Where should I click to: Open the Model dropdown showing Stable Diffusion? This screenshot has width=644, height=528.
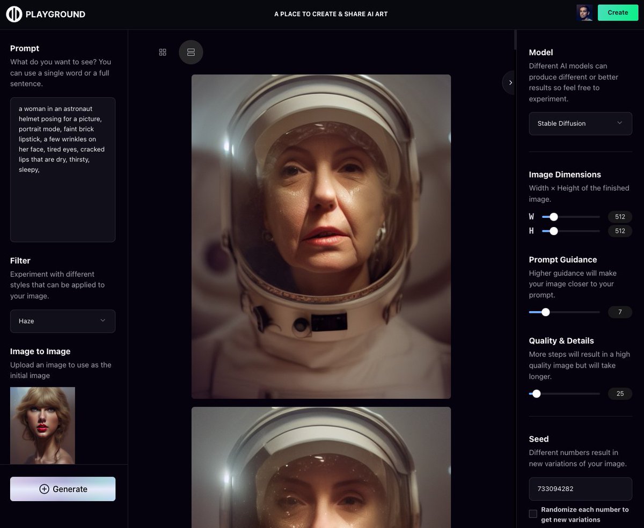(580, 123)
